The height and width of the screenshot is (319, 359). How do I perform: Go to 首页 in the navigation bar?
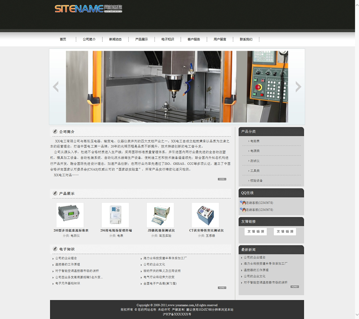(x=63, y=39)
